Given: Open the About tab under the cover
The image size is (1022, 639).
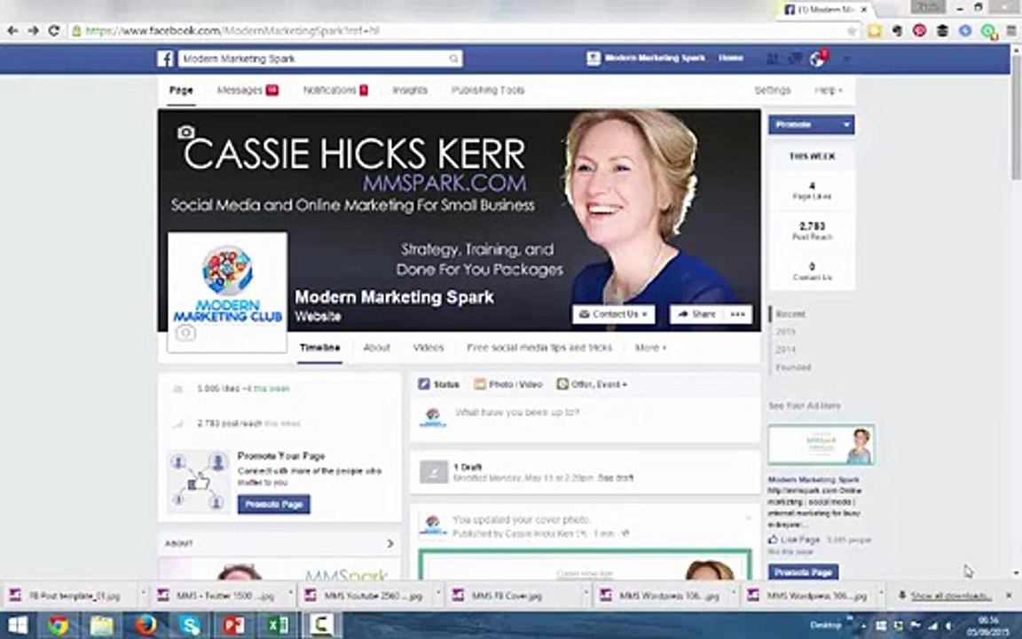Looking at the screenshot, I should tap(377, 348).
